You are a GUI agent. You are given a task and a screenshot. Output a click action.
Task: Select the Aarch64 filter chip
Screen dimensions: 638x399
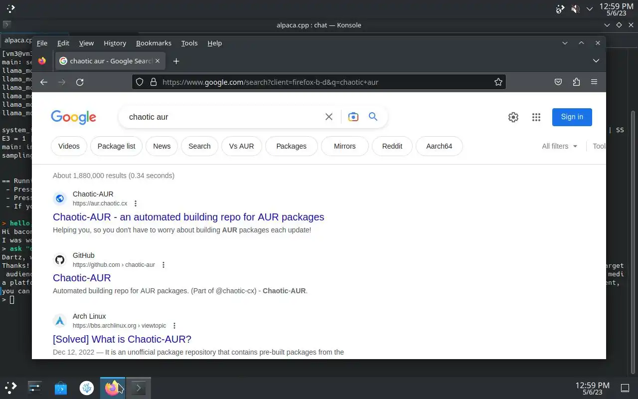pyautogui.click(x=439, y=146)
